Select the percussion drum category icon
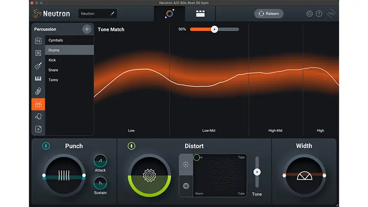Screen dimensions: 368x207 click(38, 104)
